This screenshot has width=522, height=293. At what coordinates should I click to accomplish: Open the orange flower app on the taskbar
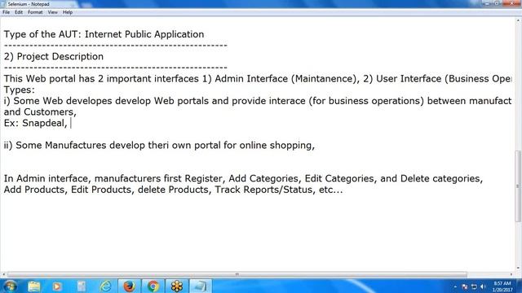pyautogui.click(x=177, y=286)
